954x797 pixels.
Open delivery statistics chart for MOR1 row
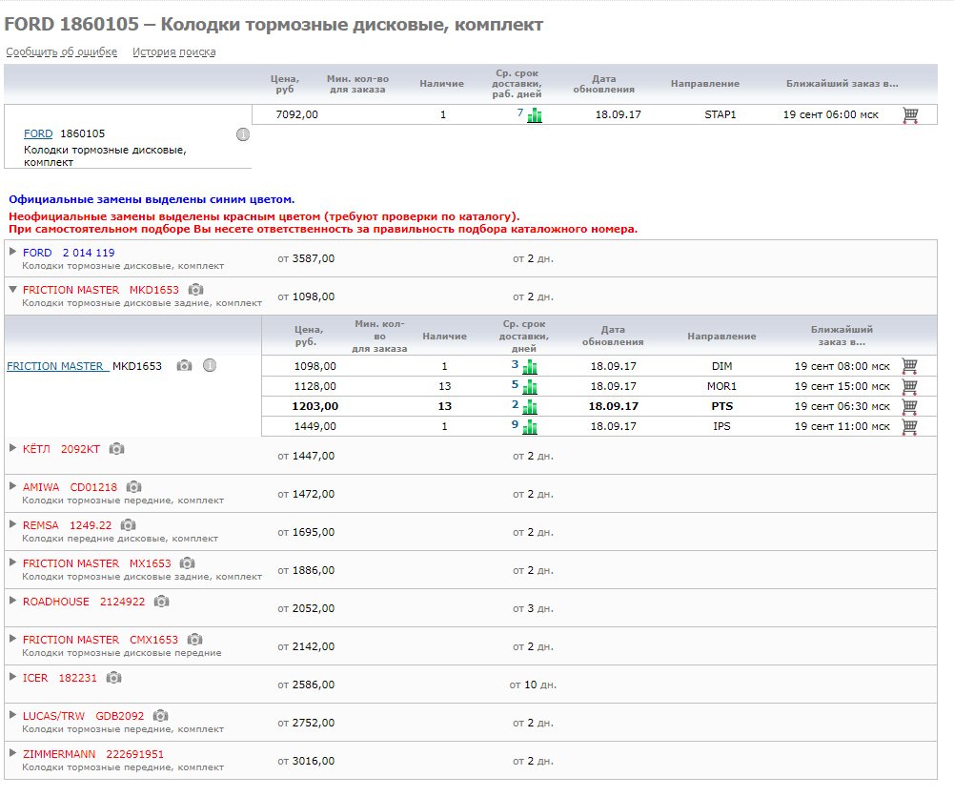[x=530, y=387]
